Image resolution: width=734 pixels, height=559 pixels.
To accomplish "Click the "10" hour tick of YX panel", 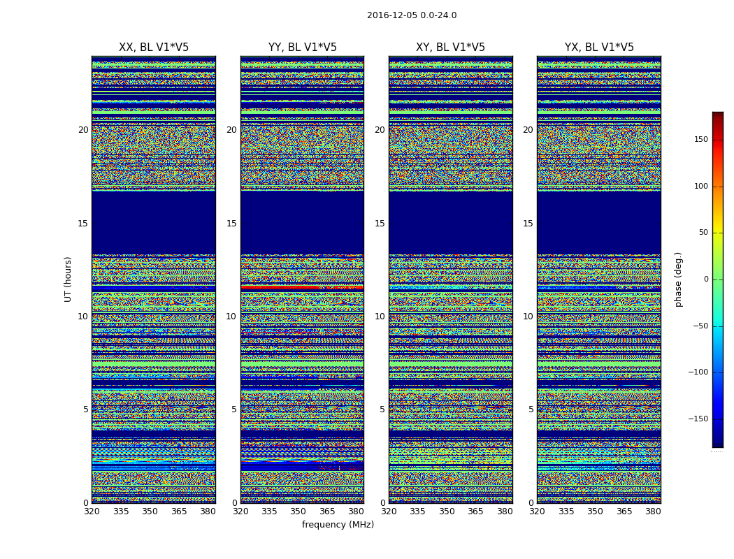I will pos(528,317).
